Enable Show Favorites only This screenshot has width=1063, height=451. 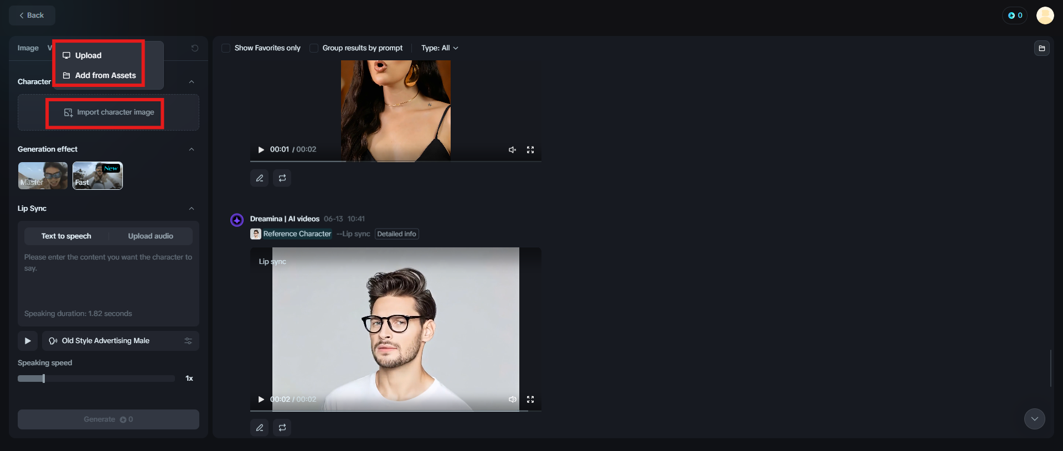click(226, 48)
